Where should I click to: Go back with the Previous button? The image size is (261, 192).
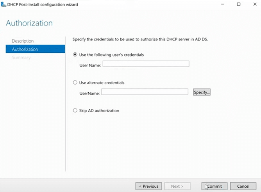click(149, 186)
